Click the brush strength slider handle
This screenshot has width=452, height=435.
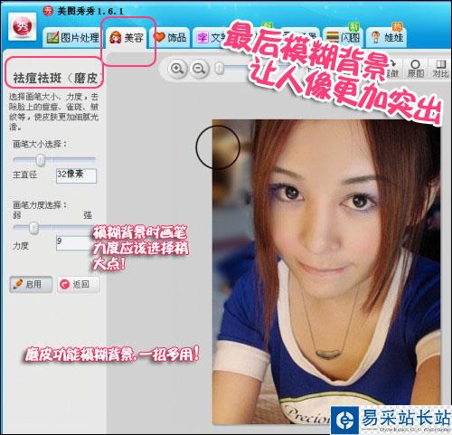tap(33, 228)
